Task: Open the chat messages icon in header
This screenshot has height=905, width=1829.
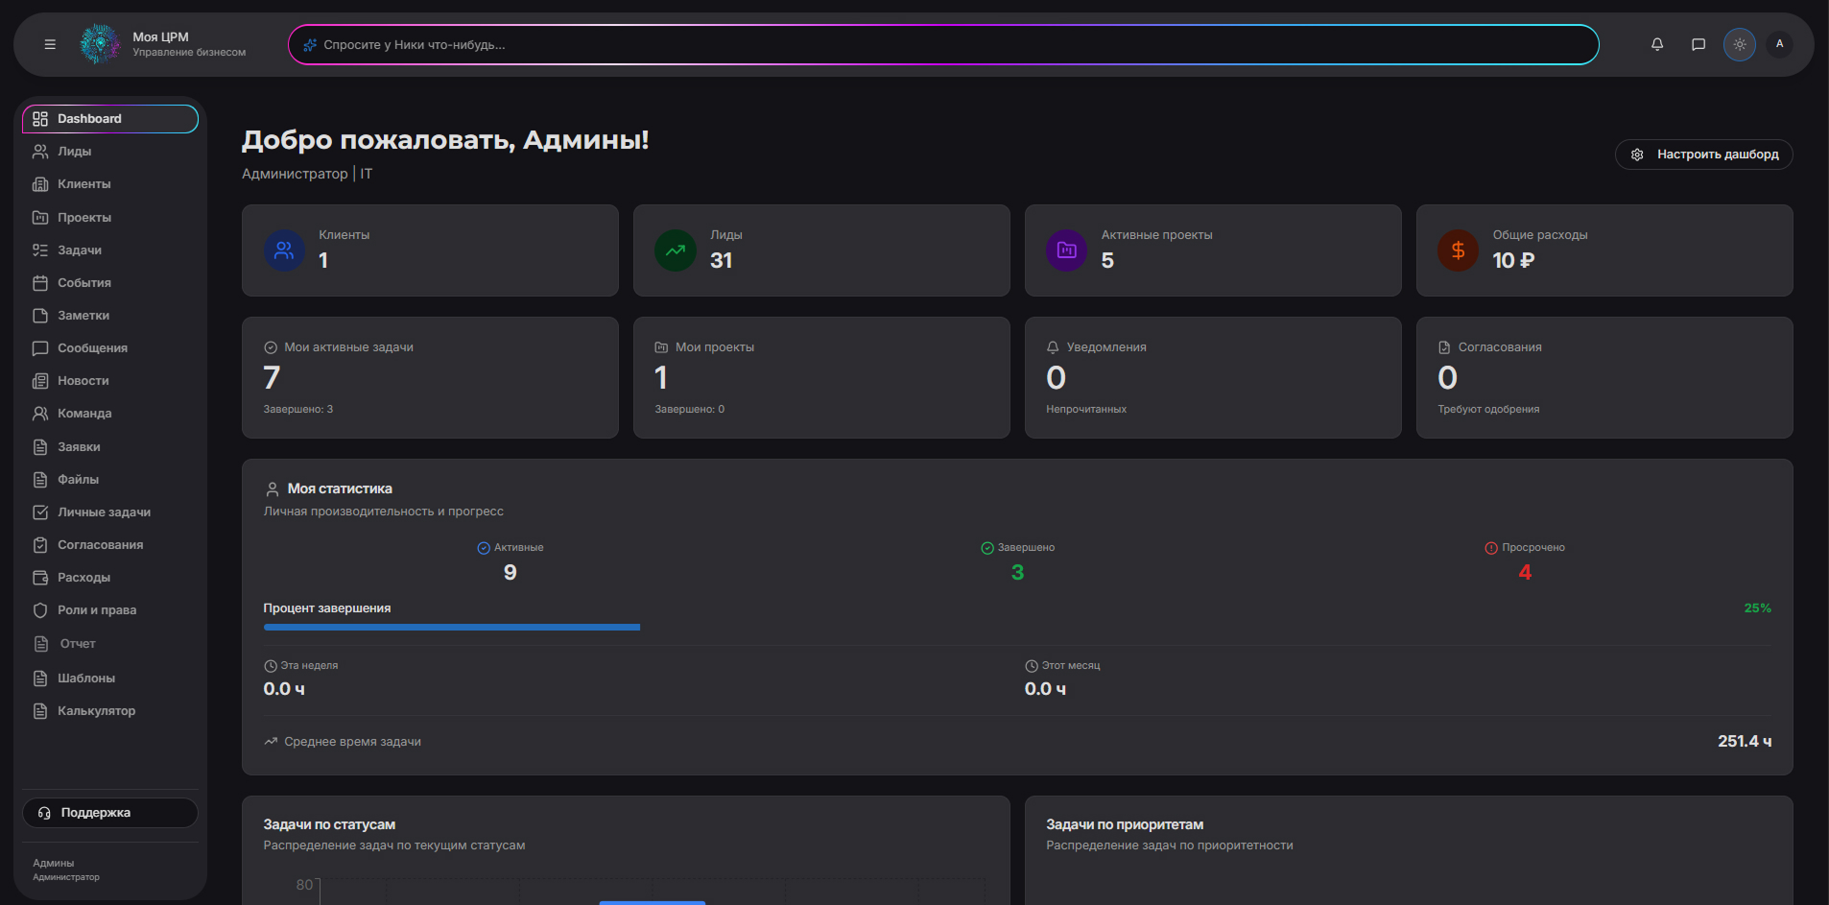Action: point(1698,44)
